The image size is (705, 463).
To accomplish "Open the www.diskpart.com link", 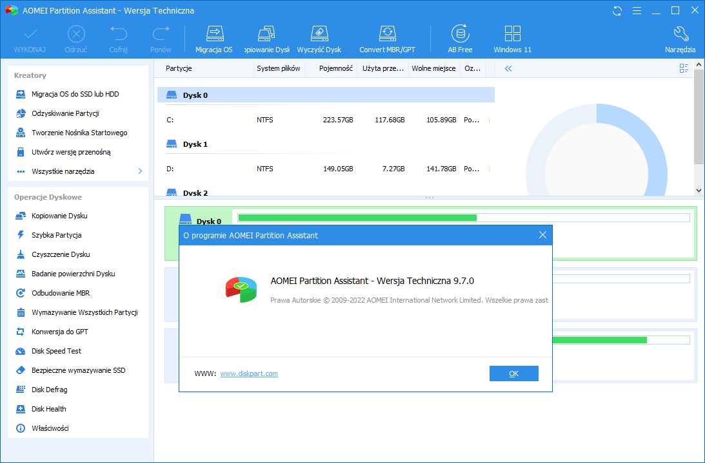I will click(249, 373).
